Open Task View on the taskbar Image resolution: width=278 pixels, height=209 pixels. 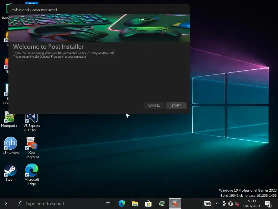pos(108,204)
